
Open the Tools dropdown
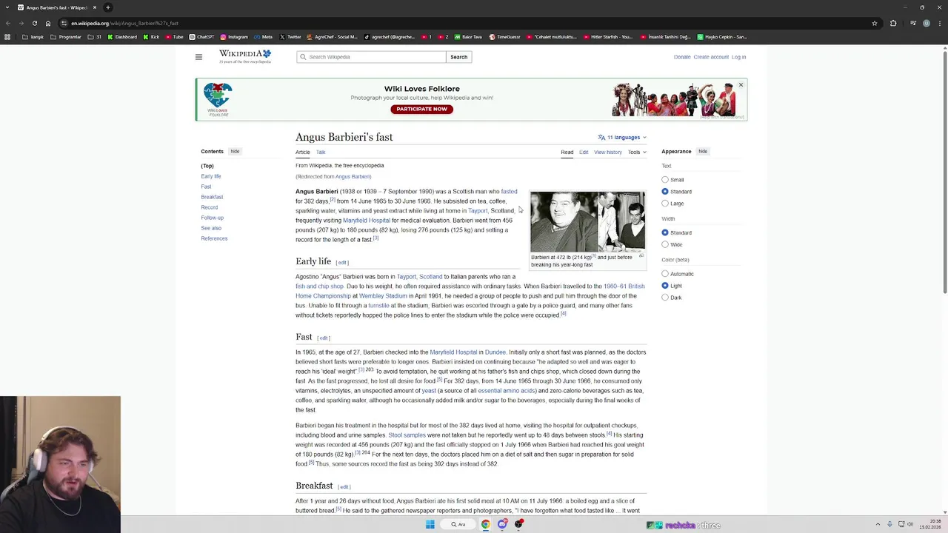637,152
